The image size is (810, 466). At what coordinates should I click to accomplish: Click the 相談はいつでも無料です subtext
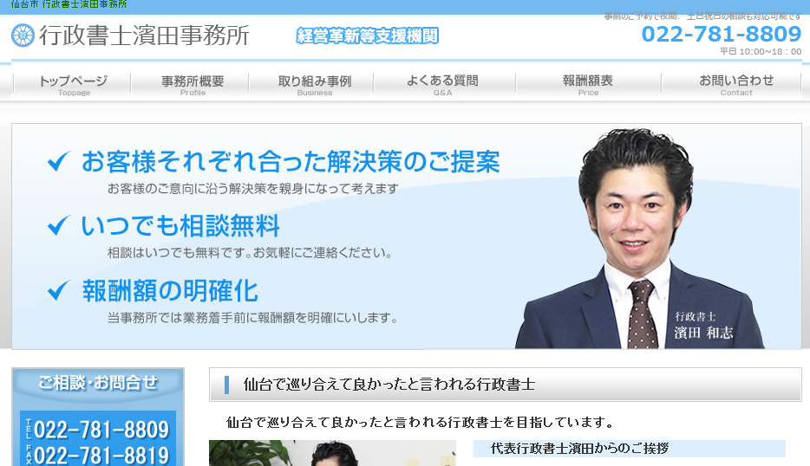[x=250, y=253]
